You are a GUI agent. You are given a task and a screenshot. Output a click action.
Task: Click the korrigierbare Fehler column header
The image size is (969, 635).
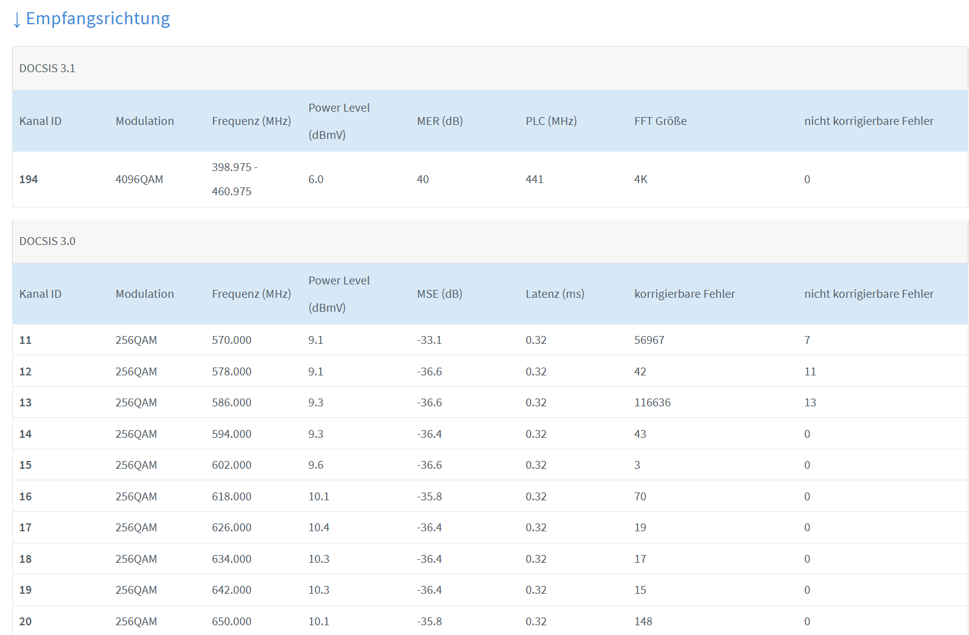pos(685,294)
